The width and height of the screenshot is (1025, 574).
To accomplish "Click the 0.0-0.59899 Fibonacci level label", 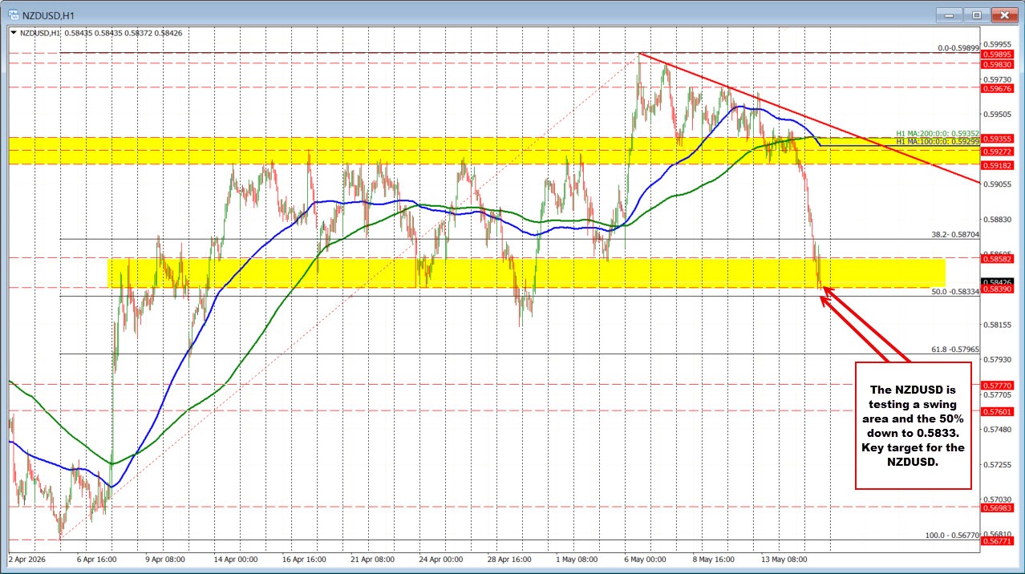I will pos(958,48).
